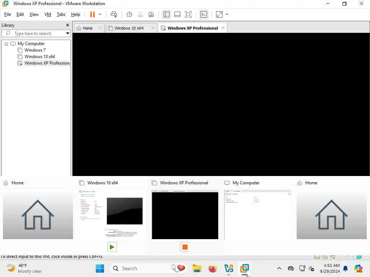
Task: Open the VM menu
Action: [x=48, y=14]
